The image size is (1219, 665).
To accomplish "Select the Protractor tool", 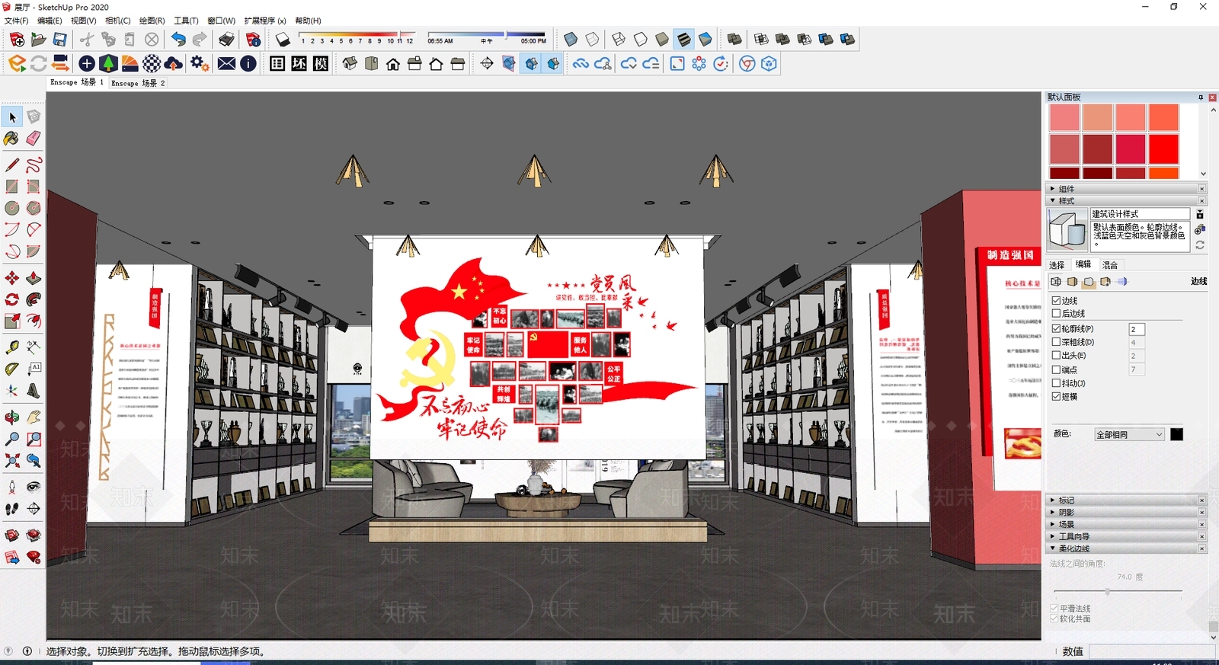I will click(x=11, y=369).
